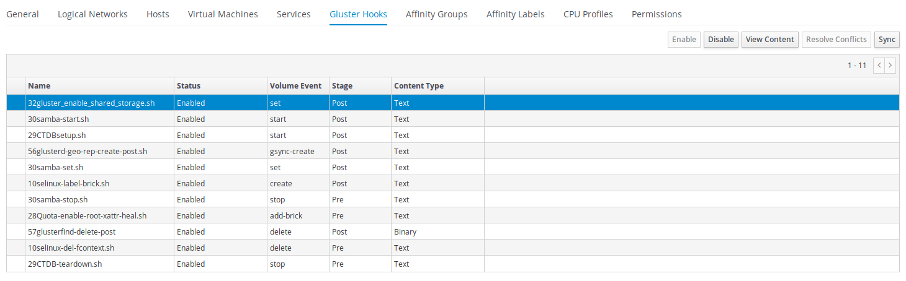
Task: Sort by the Stage column header
Action: (342, 86)
